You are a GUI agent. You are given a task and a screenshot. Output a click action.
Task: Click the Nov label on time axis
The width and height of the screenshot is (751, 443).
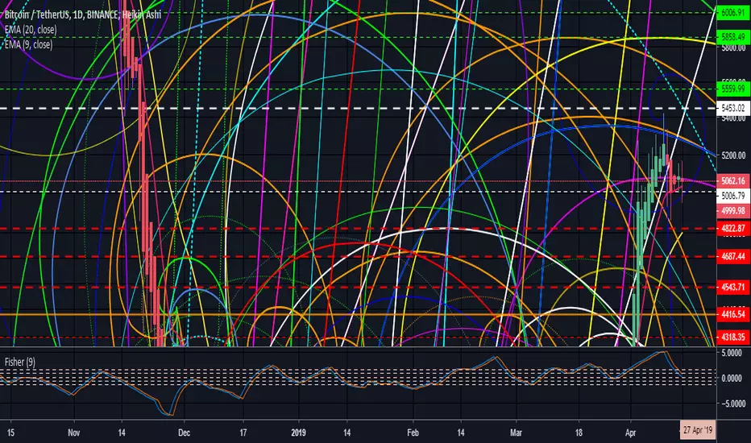[73, 433]
